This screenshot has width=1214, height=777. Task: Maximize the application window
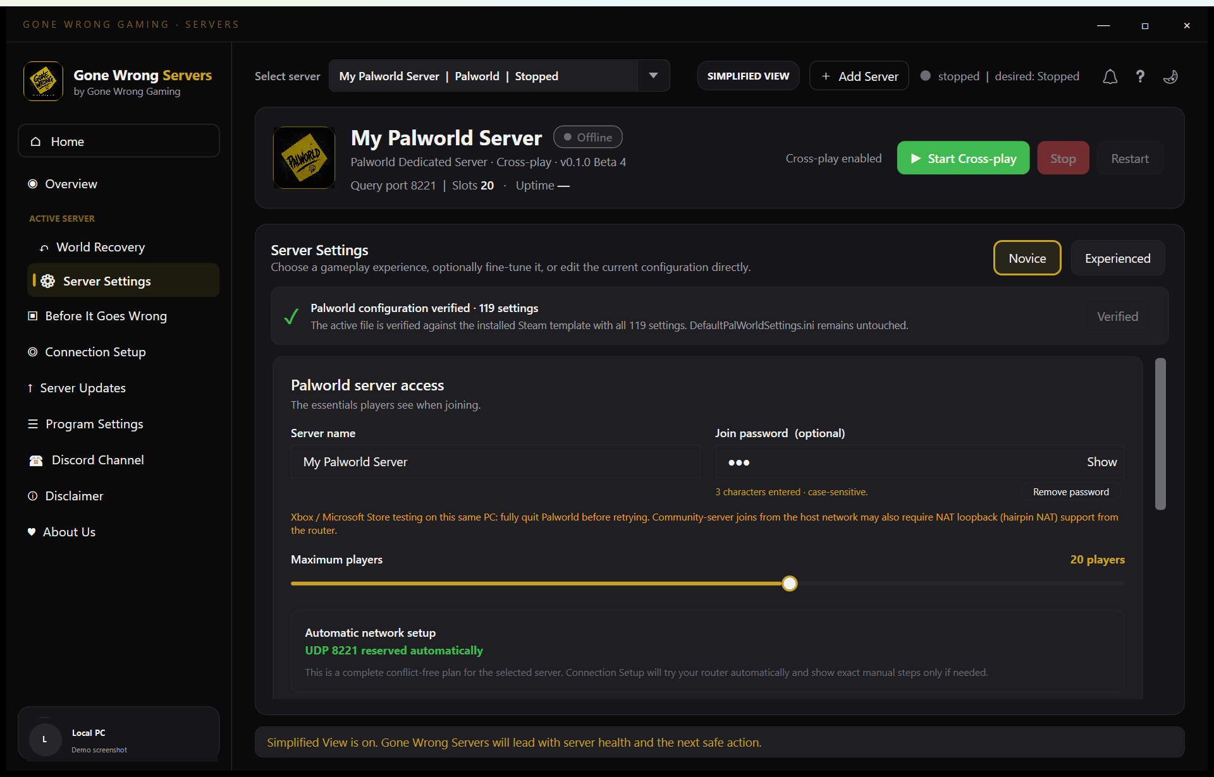pos(1144,25)
